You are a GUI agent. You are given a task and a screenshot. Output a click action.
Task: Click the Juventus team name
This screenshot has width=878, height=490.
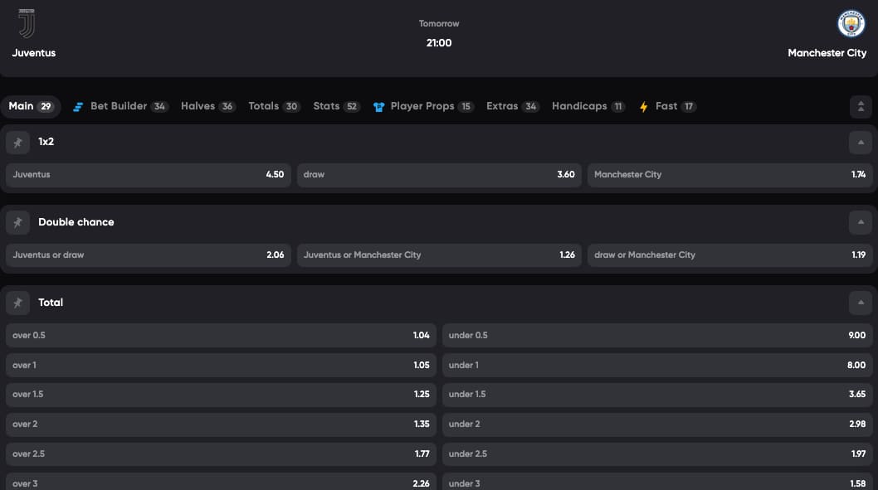pyautogui.click(x=34, y=53)
